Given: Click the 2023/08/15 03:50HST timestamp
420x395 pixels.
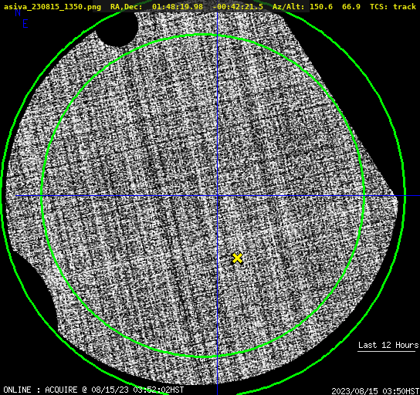Looking at the screenshot, I should tap(375, 391).
